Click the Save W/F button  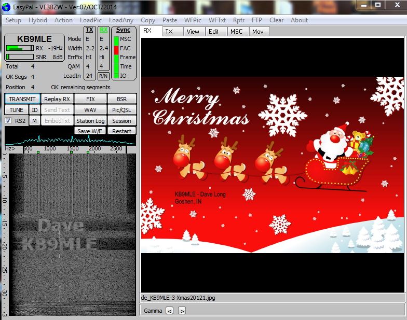click(90, 131)
